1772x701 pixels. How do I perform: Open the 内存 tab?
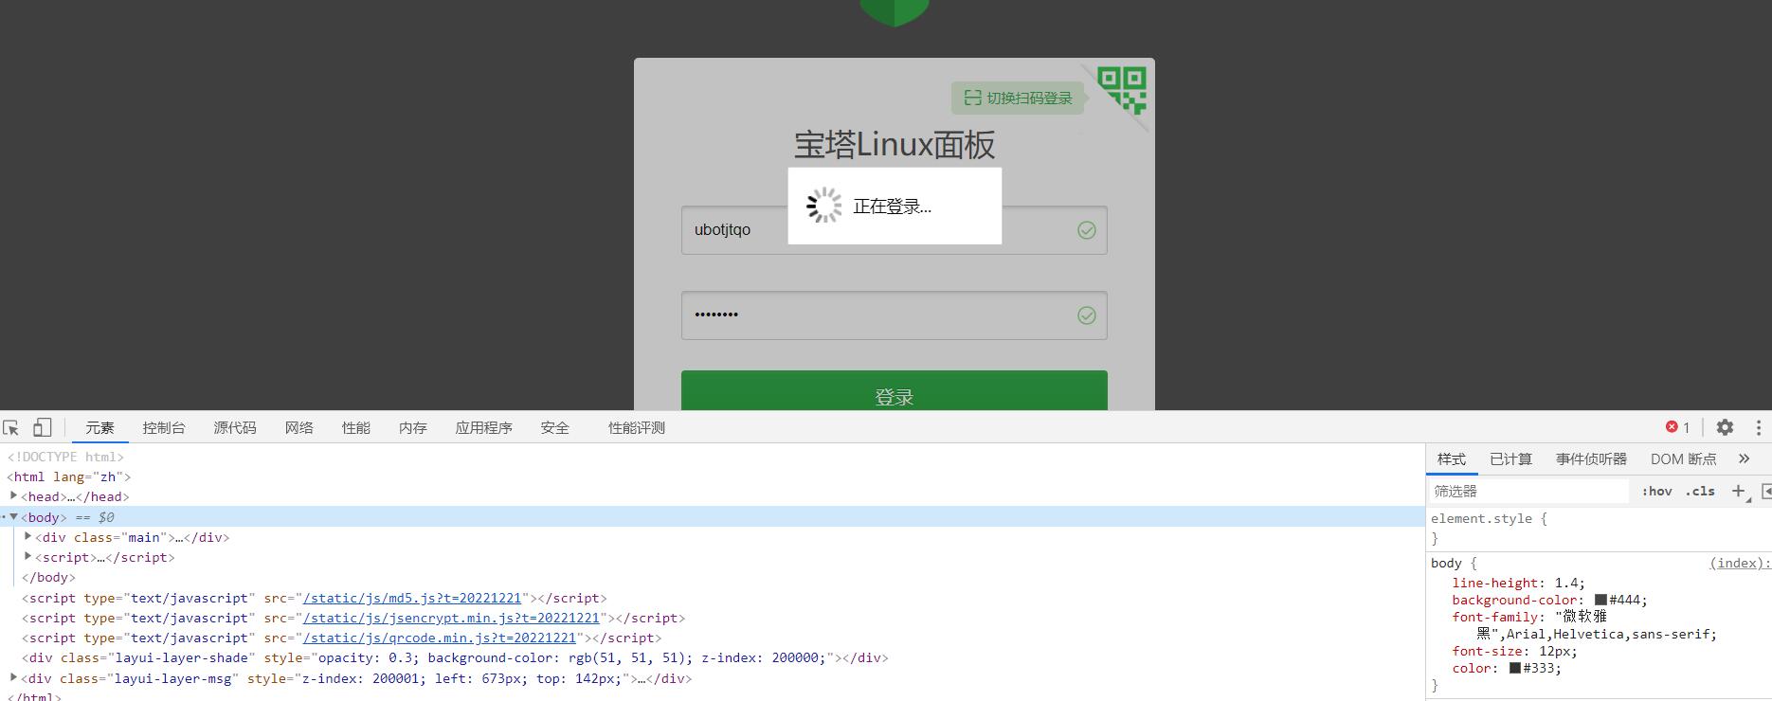[413, 428]
